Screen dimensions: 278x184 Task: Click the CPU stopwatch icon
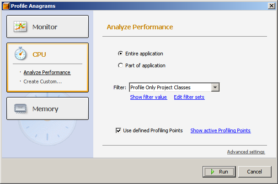coord(20,54)
